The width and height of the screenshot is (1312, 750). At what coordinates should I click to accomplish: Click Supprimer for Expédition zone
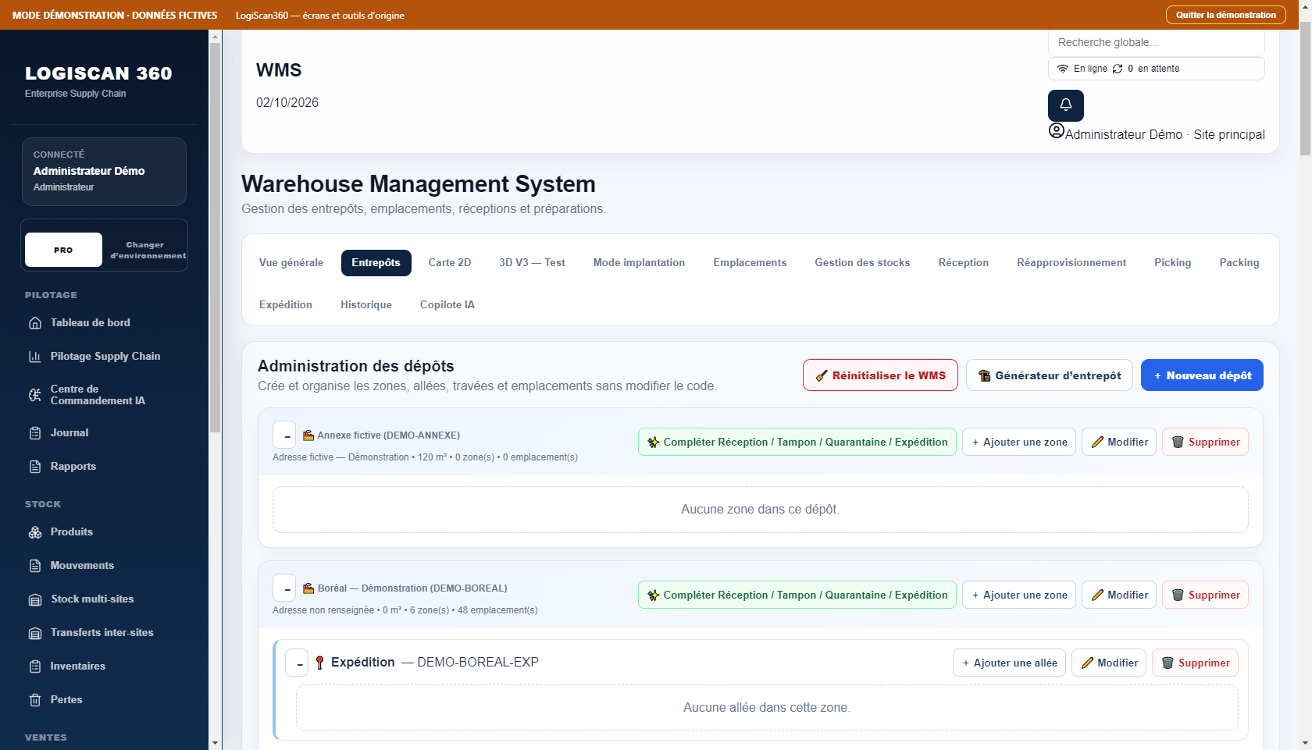pyautogui.click(x=1195, y=663)
